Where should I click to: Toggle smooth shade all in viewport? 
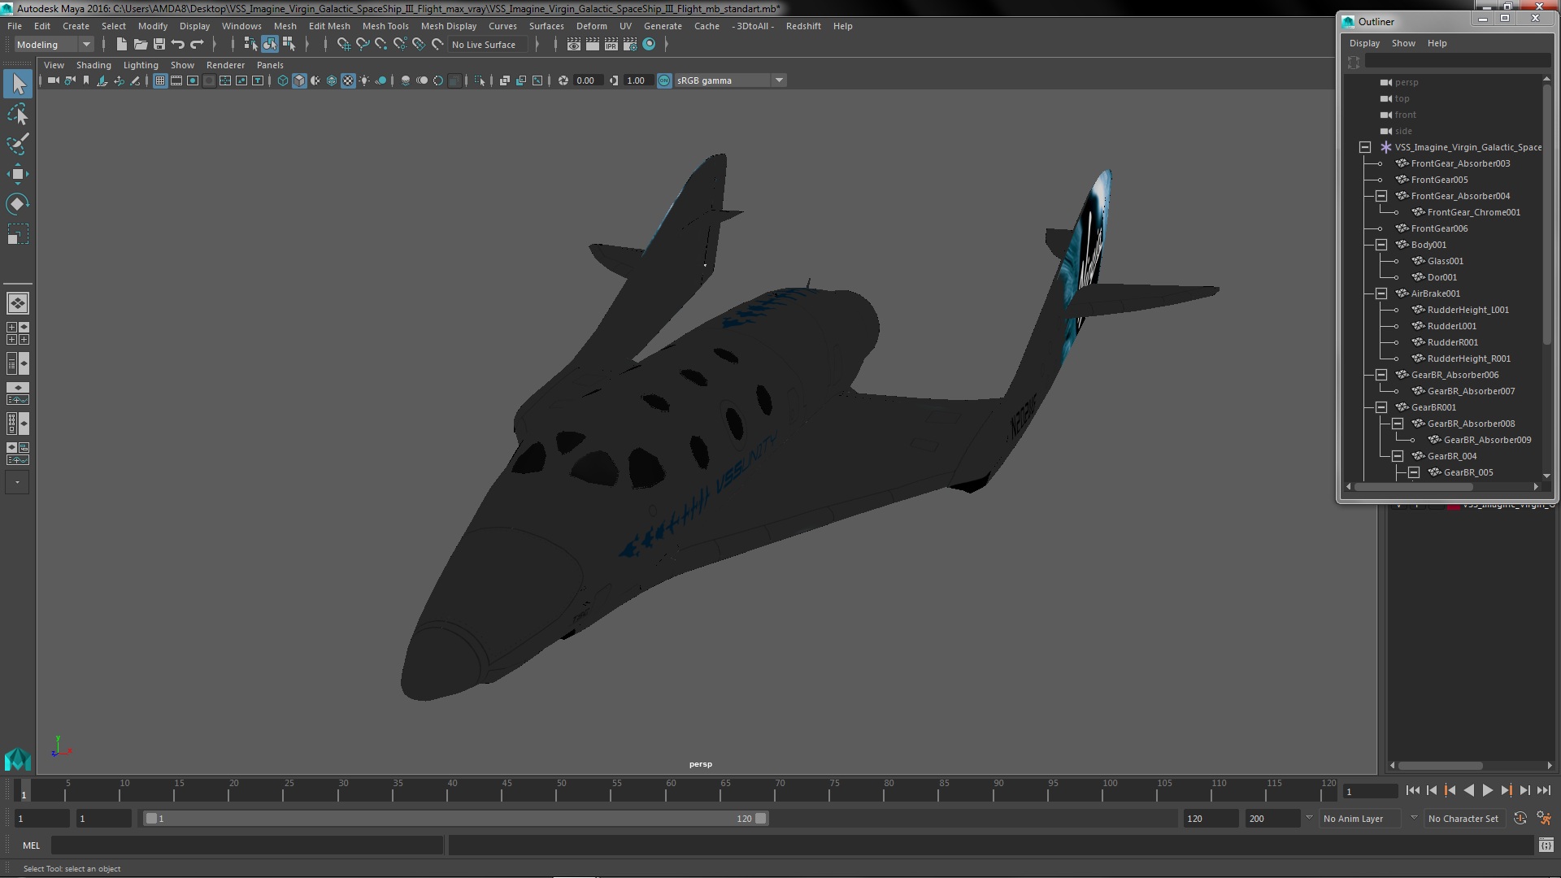point(299,80)
